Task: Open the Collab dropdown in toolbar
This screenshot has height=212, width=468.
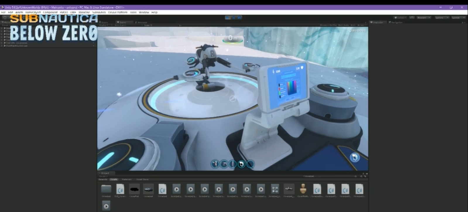Action: [x=400, y=18]
